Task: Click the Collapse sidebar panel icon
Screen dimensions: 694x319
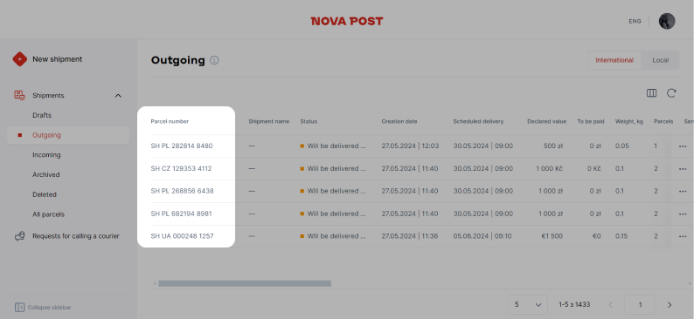Action: pos(19,307)
